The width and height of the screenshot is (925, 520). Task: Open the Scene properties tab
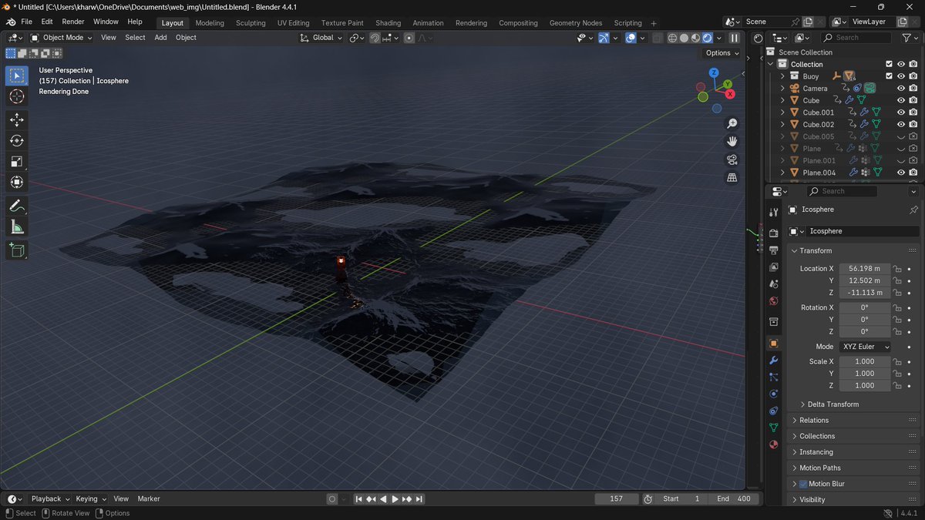tap(774, 283)
